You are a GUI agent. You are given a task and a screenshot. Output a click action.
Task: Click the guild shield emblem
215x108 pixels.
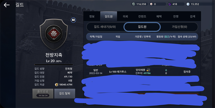pos(54,34)
